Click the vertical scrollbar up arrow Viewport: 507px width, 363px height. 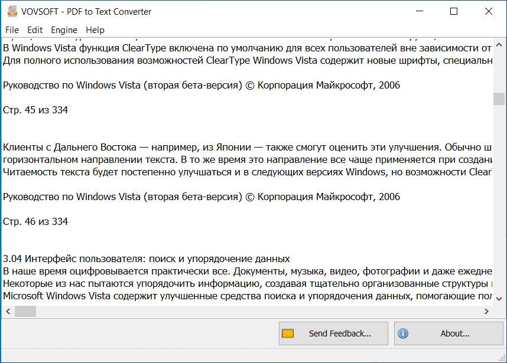tap(499, 44)
